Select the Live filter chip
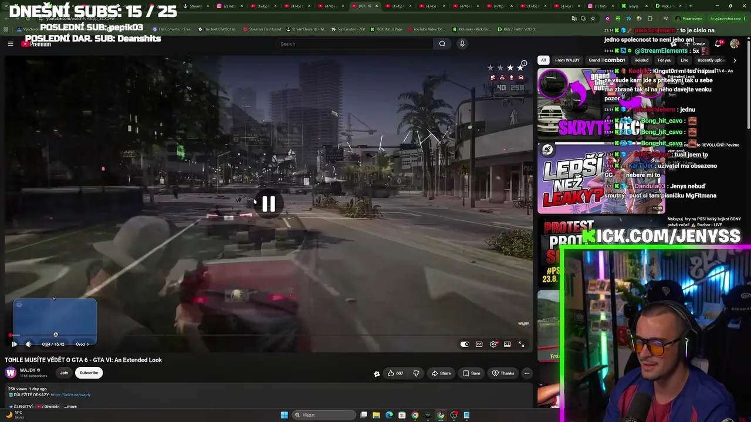The height and width of the screenshot is (422, 751). (685, 60)
